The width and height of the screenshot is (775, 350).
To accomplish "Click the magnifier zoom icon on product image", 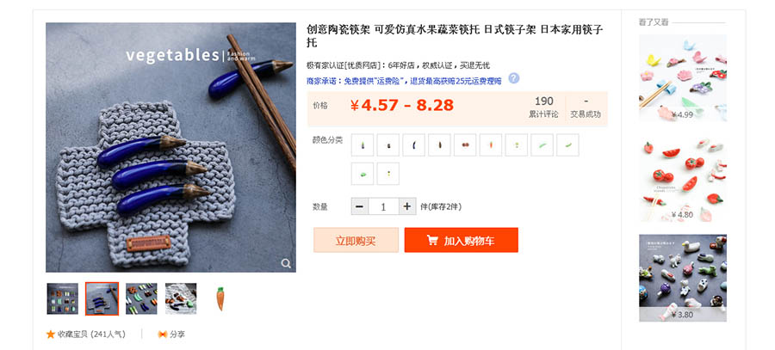I will coord(286,263).
